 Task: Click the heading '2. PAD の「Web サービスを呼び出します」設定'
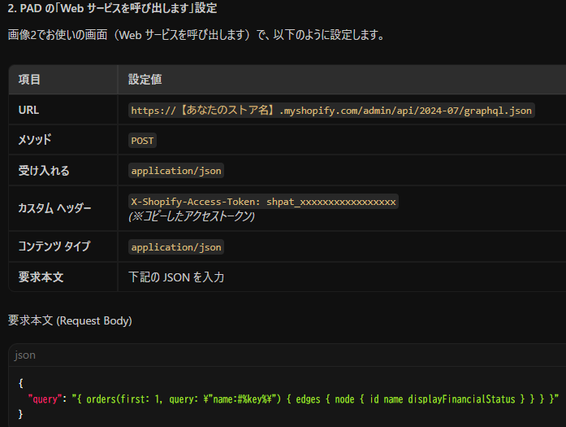tap(112, 8)
